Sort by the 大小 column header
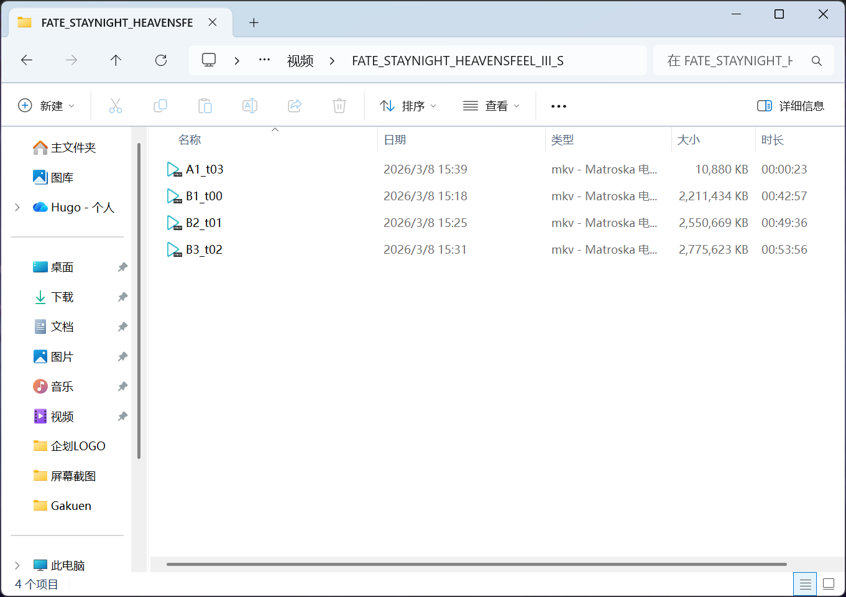Image resolution: width=846 pixels, height=597 pixels. (714, 140)
